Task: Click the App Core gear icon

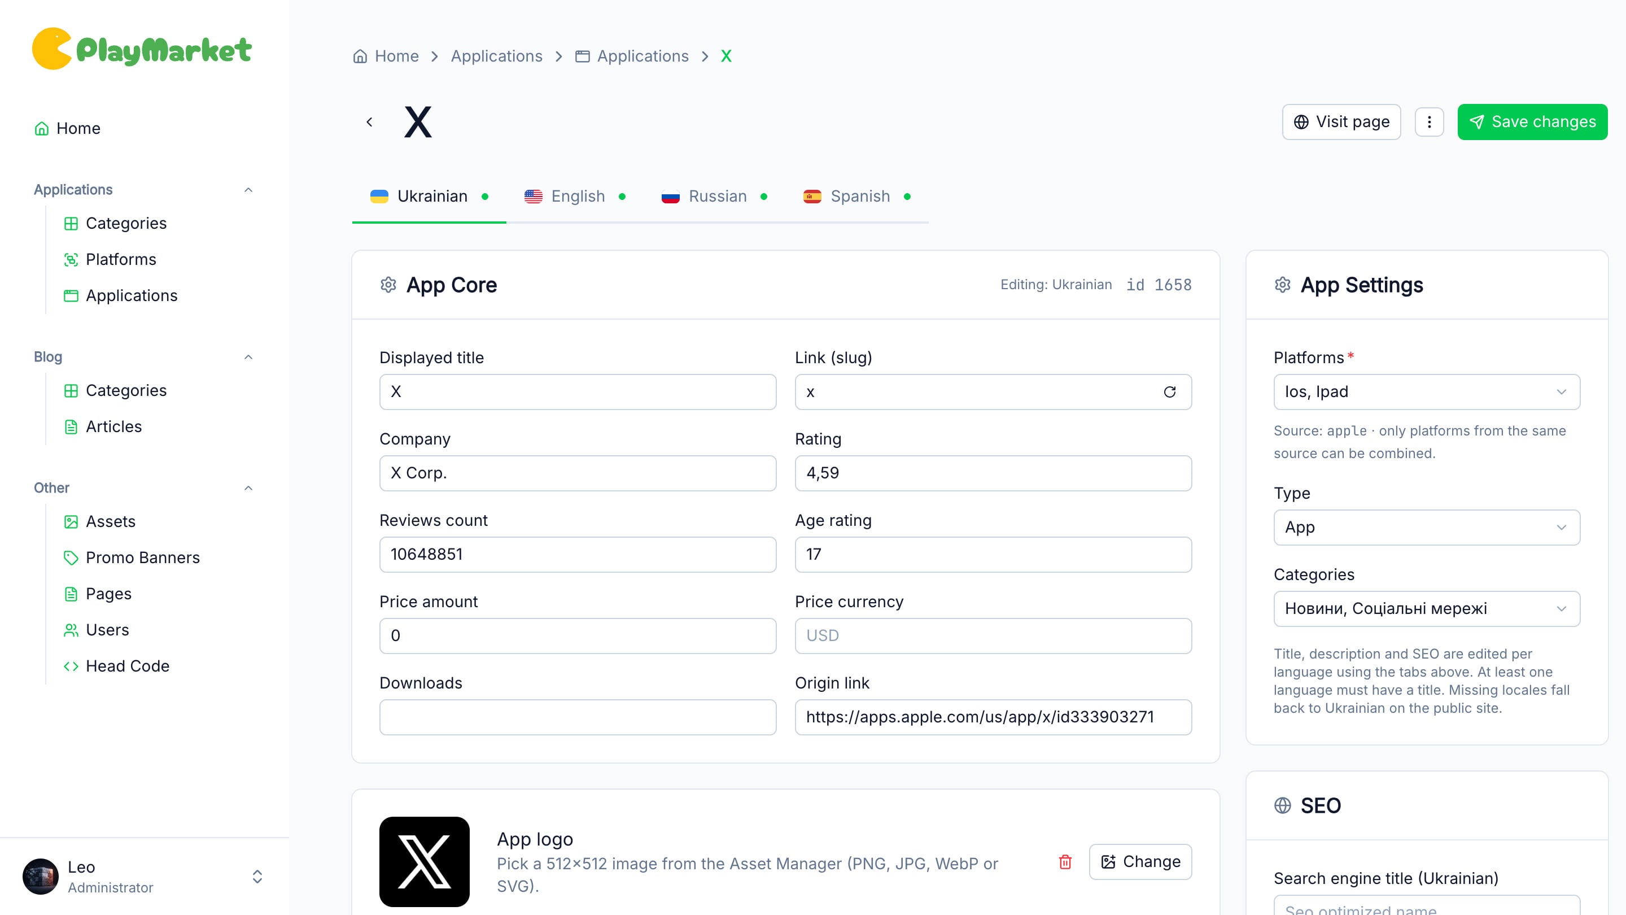Action: 388,285
